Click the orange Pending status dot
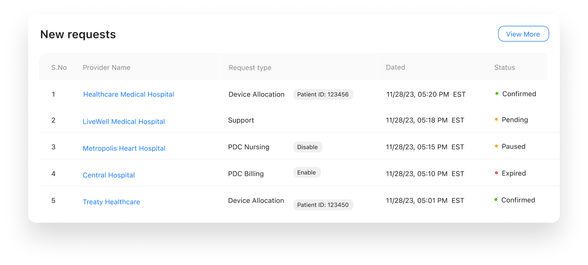 click(x=497, y=119)
